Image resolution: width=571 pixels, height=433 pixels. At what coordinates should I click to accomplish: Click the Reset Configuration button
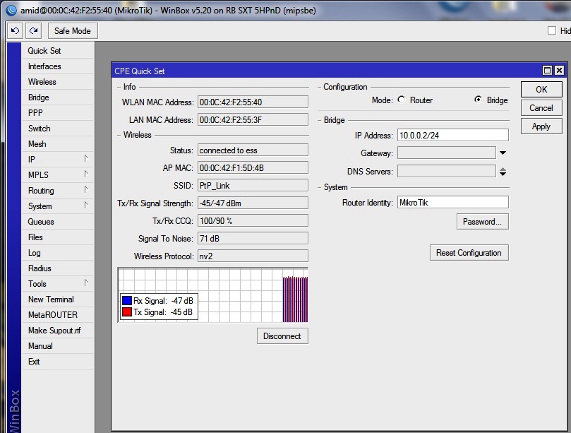coord(469,253)
